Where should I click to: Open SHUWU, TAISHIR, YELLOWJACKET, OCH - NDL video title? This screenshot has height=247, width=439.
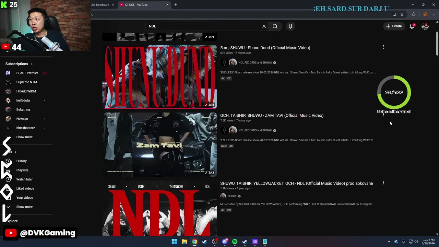(x=296, y=183)
